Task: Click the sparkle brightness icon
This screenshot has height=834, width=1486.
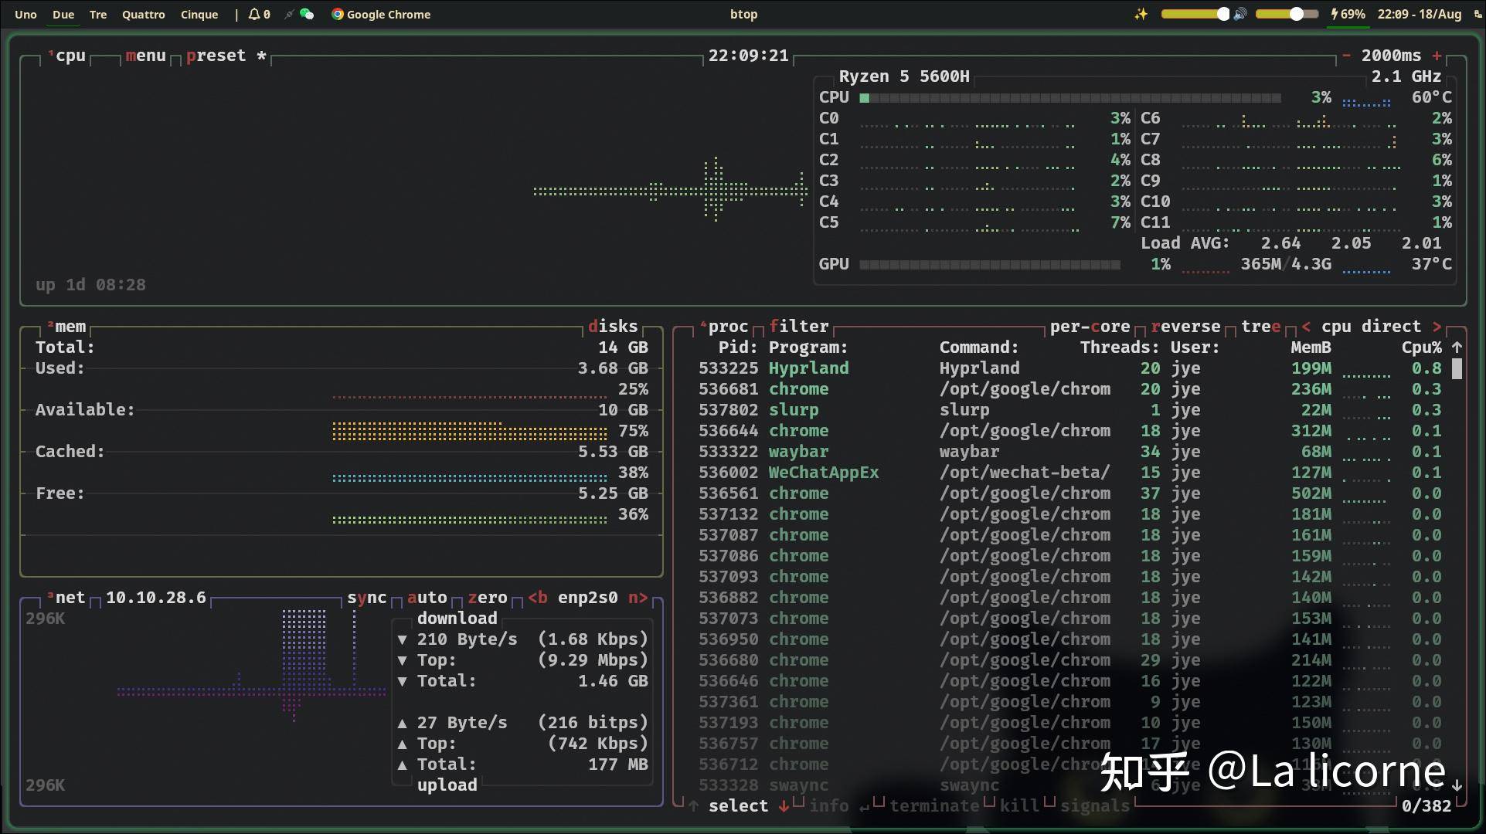Action: (x=1141, y=14)
